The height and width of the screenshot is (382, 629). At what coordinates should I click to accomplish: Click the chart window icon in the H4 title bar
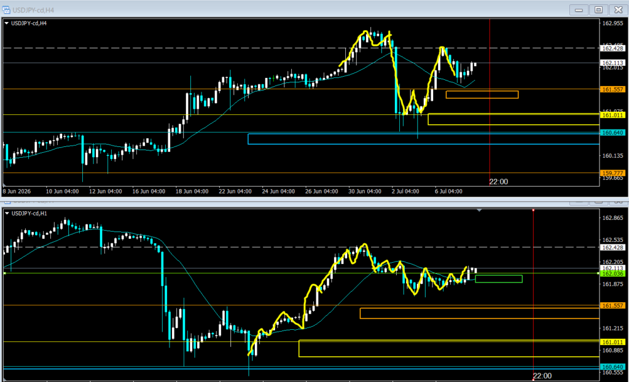pos(6,10)
